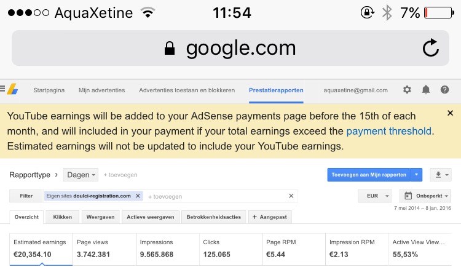The image size is (461, 267).
Task: Open the help question mark icon
Action: pos(444,89)
